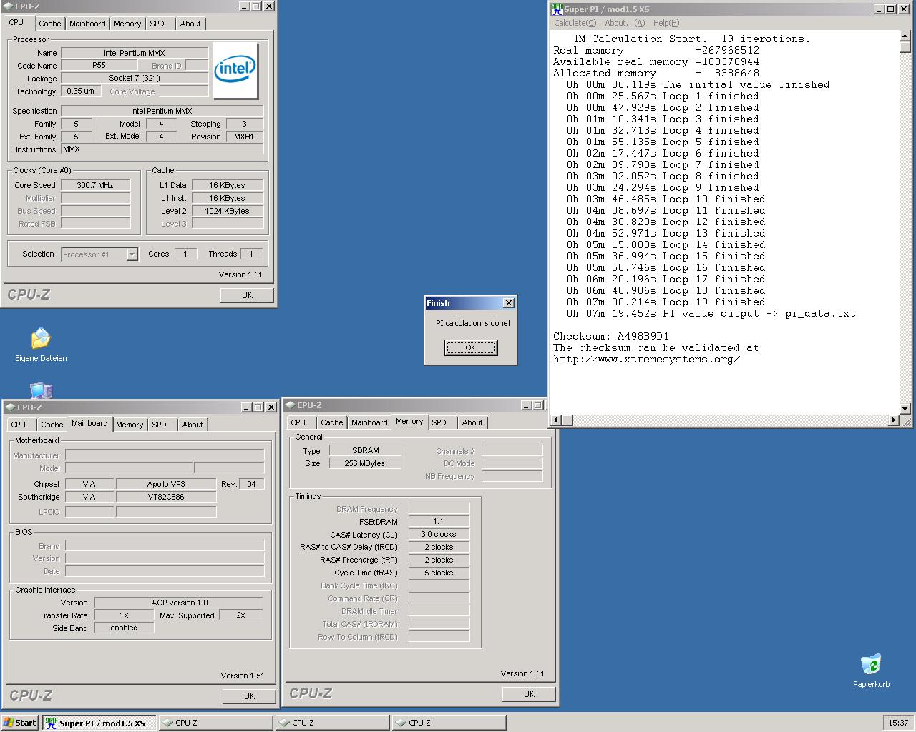Open About menu in Super PI
The width and height of the screenshot is (916, 732).
(x=625, y=23)
